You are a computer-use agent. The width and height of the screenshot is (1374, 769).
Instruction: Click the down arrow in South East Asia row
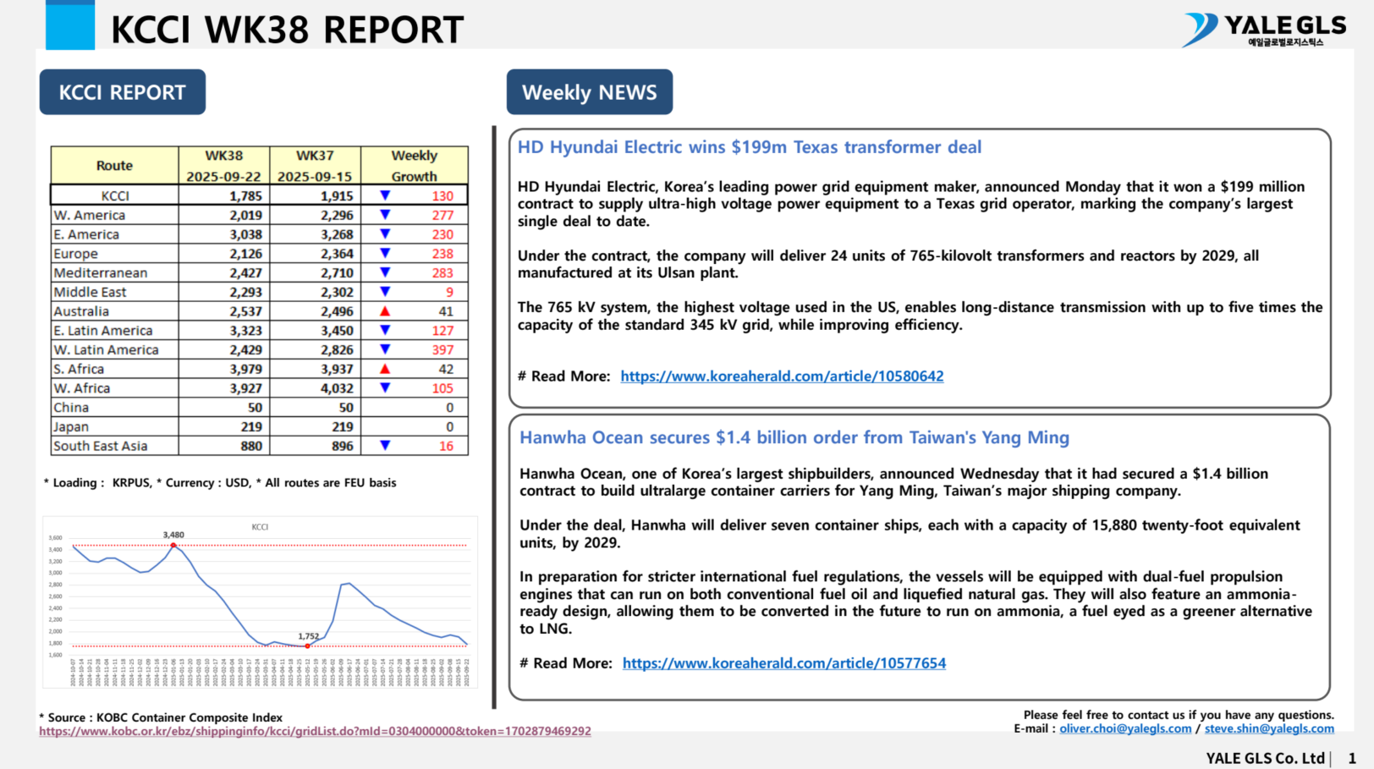(x=385, y=446)
